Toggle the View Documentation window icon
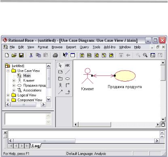 pyautogui.click(x=72, y=55)
